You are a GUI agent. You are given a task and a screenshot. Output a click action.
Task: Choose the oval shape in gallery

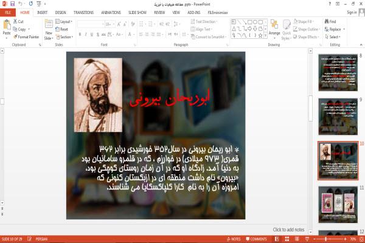pos(255,22)
